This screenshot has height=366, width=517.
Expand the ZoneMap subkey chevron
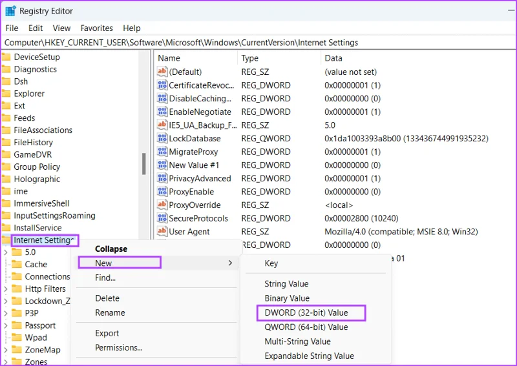[6, 350]
